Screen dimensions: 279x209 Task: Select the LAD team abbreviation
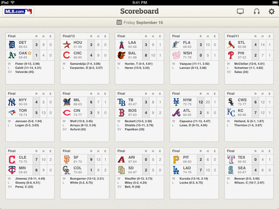187,168
